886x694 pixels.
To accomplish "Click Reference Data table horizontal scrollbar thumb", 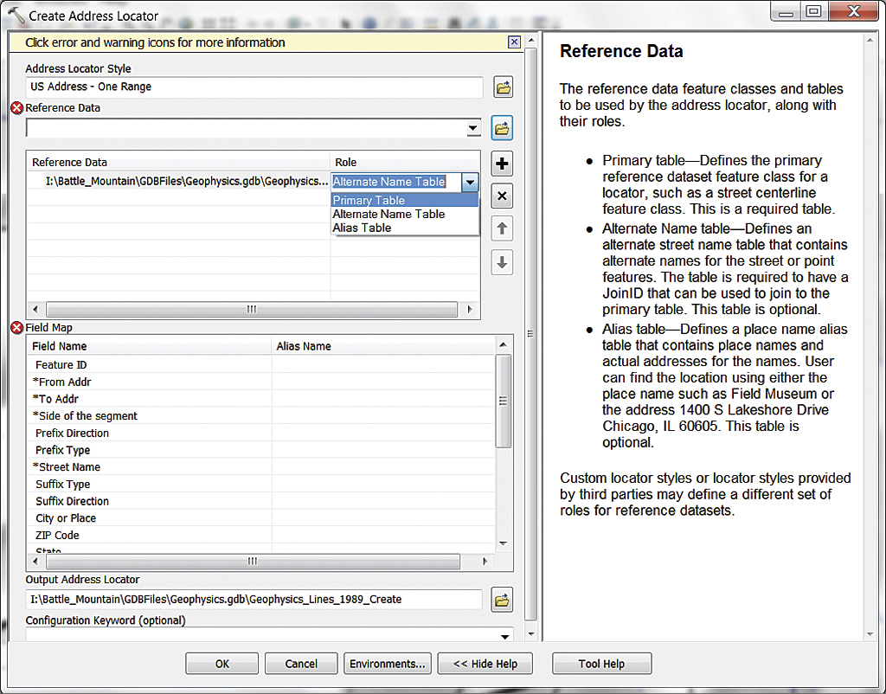I will tap(252, 310).
